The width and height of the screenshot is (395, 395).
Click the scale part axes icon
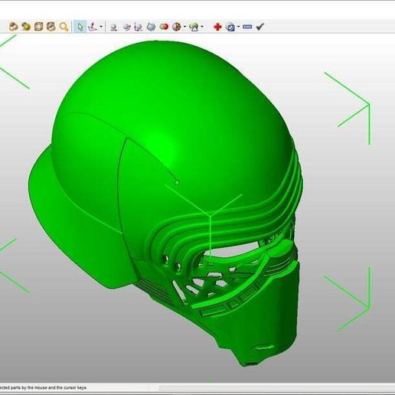(139, 27)
